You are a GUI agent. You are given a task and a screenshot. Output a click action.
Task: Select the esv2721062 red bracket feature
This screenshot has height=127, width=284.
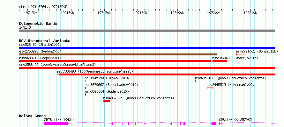point(241,54)
